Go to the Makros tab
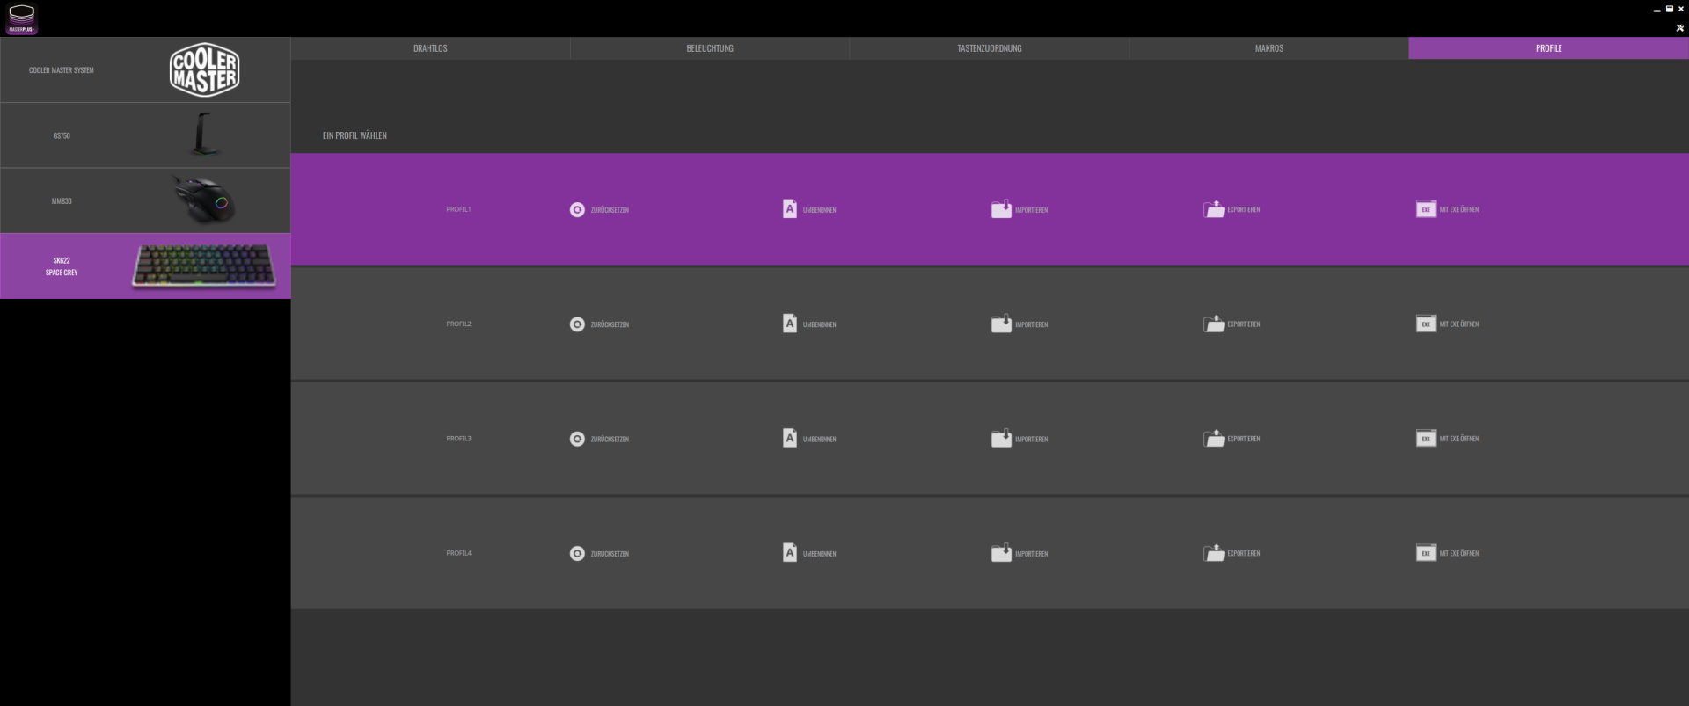 (x=1269, y=48)
